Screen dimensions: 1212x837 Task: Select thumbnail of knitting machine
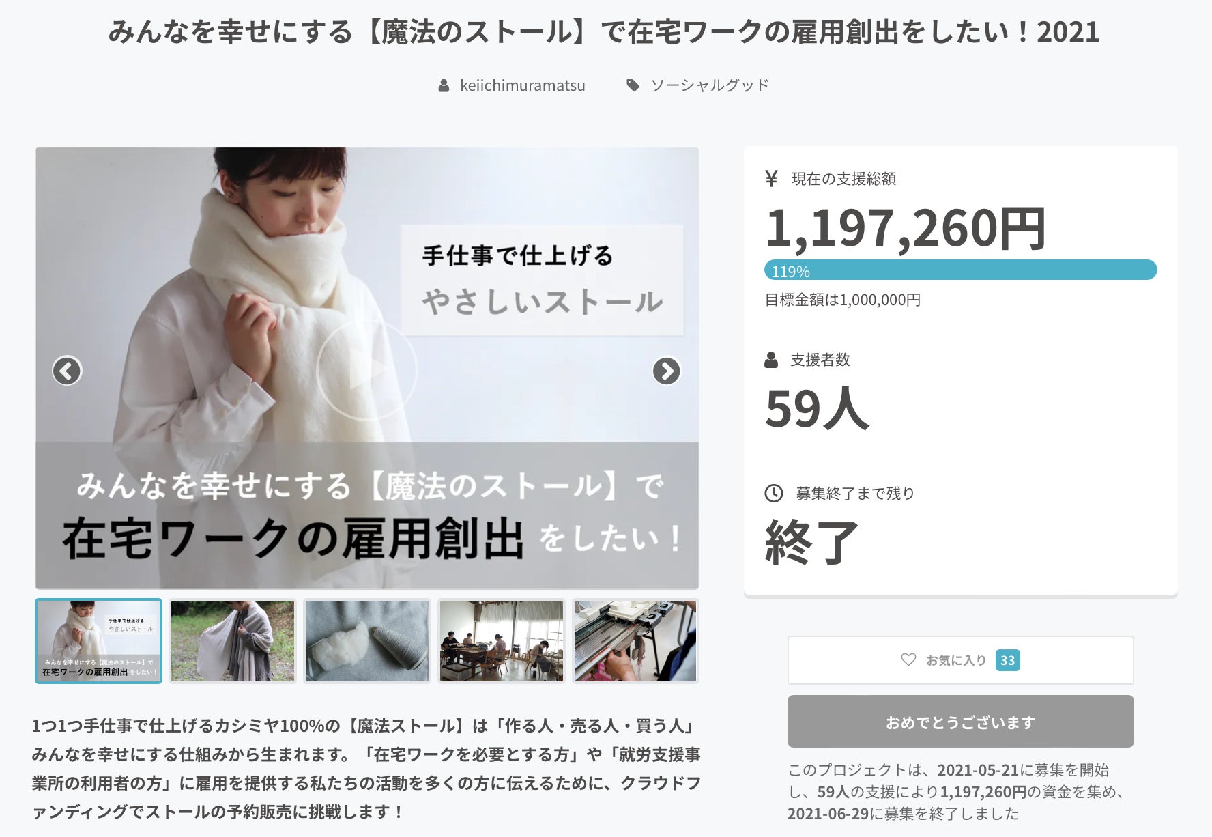(635, 641)
